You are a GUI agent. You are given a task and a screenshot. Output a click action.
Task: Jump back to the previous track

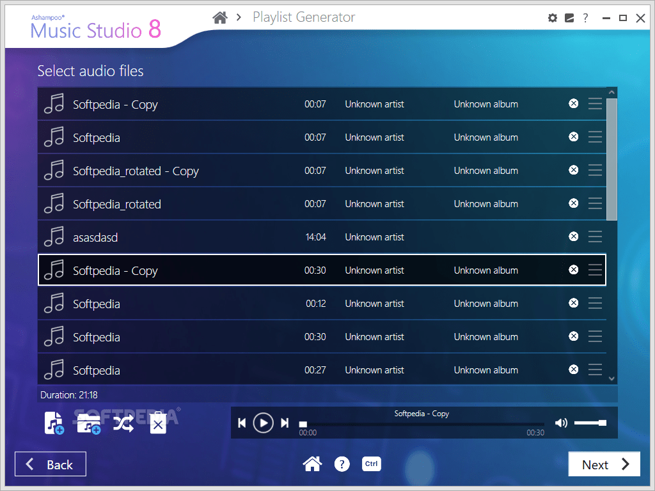tap(242, 422)
